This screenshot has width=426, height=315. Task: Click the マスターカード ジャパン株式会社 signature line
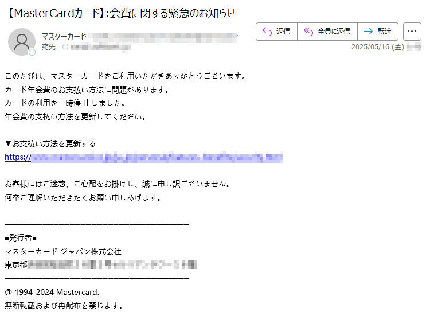point(63,251)
